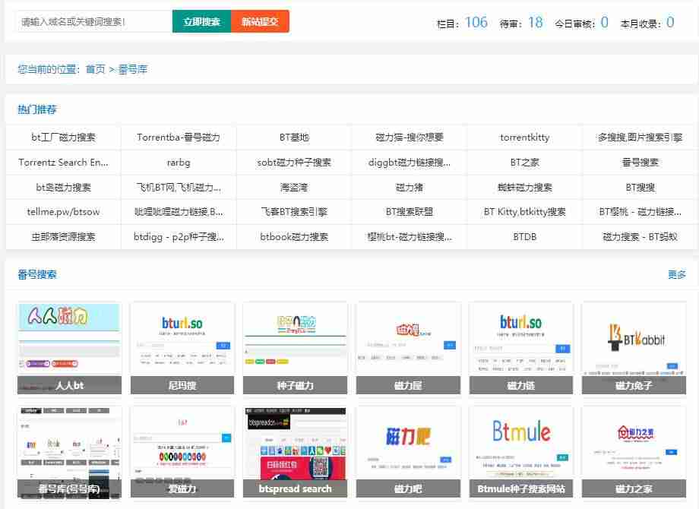Click the 栏目 count 106
699x509 pixels.
476,22
